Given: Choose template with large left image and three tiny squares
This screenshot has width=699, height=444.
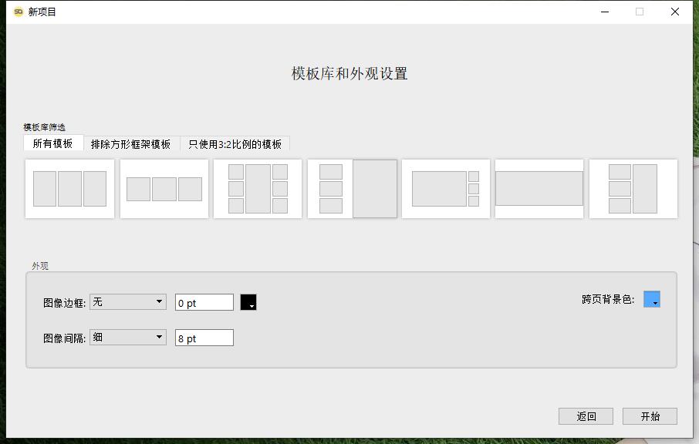Looking at the screenshot, I should pos(446,189).
